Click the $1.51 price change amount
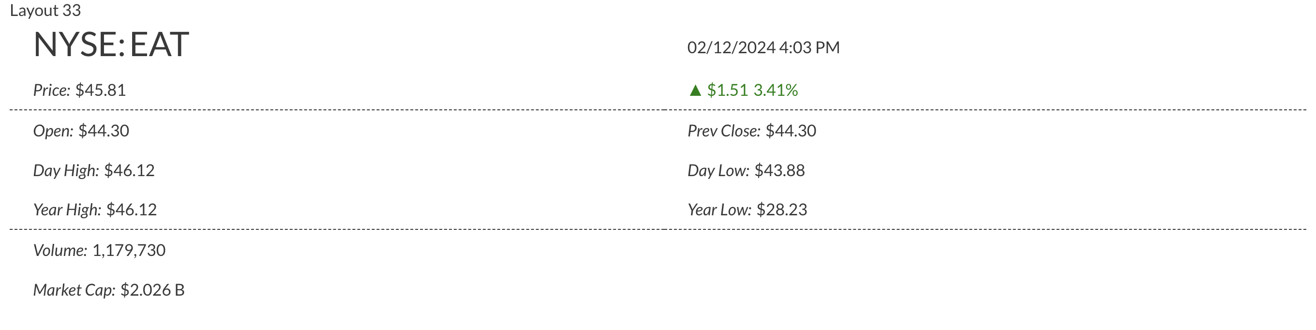This screenshot has height=330, width=1316. coord(728,90)
